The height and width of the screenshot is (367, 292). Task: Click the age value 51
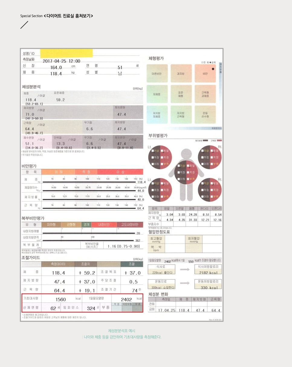[120, 68]
